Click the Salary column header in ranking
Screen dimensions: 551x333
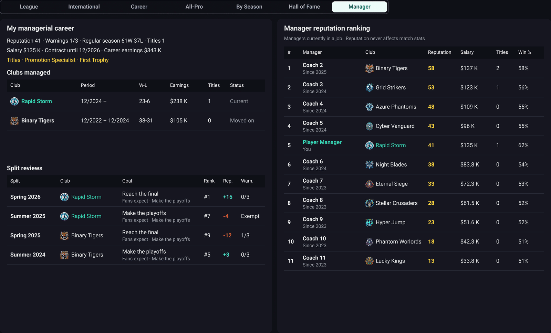[467, 52]
